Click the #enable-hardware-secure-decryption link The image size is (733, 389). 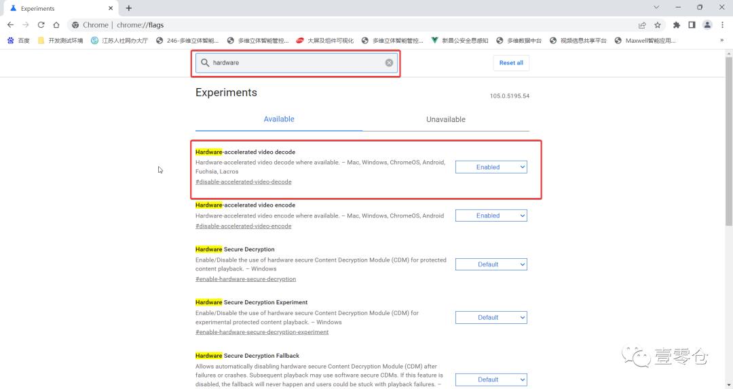coord(246,279)
